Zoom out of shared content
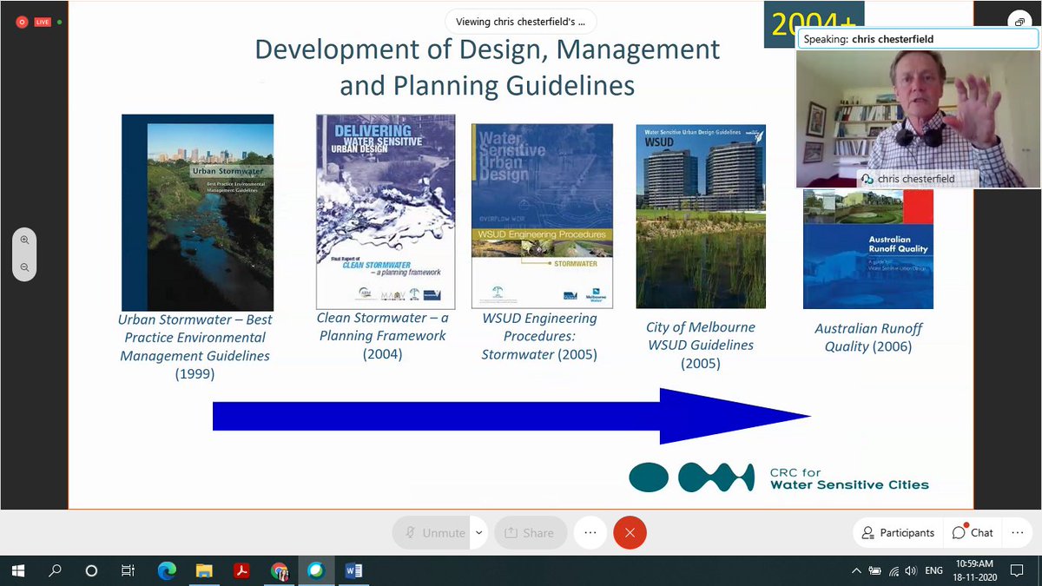Viewport: 1042px width, 586px height. (x=24, y=267)
